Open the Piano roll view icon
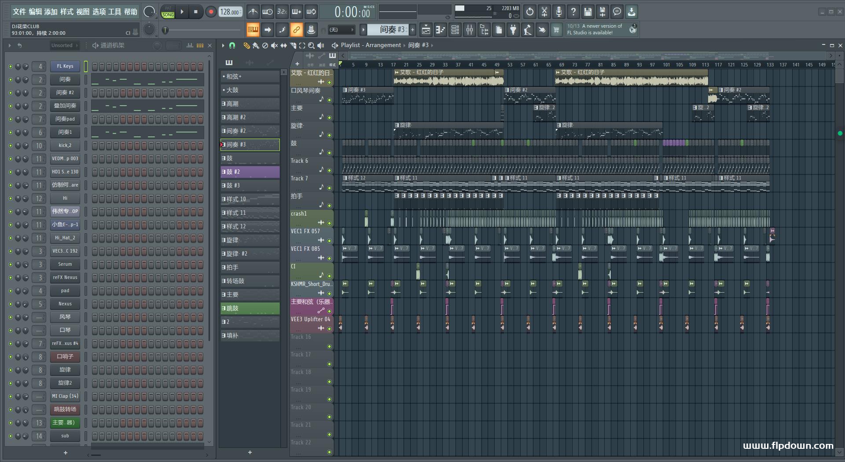 tap(441, 30)
